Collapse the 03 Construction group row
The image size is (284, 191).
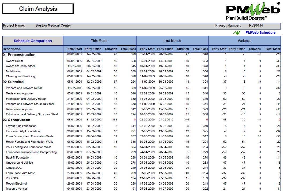(17, 120)
